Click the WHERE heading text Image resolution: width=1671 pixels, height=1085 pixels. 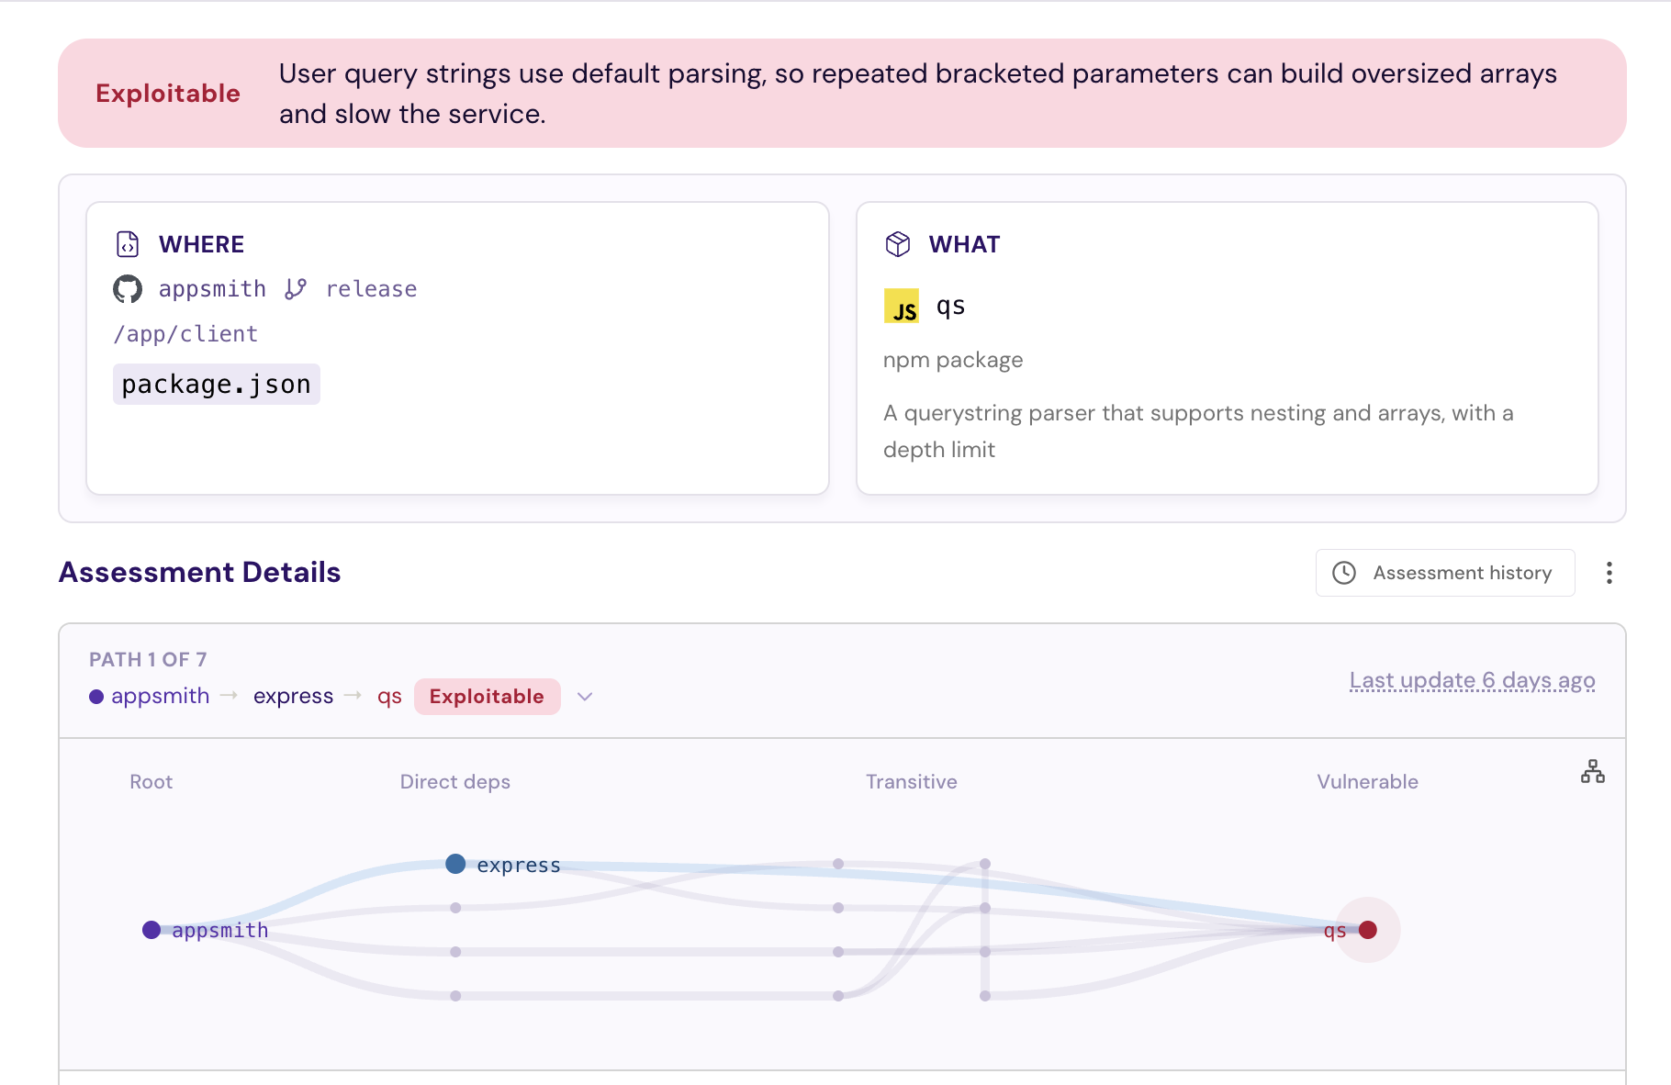coord(201,244)
